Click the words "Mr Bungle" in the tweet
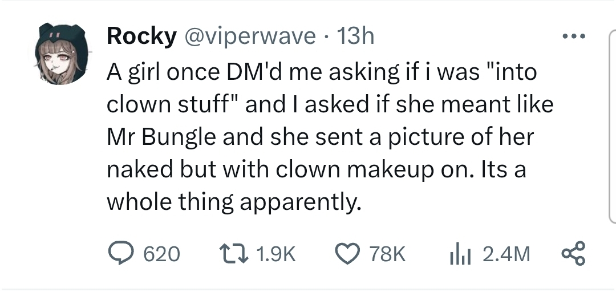The width and height of the screenshot is (616, 292). click(x=161, y=137)
